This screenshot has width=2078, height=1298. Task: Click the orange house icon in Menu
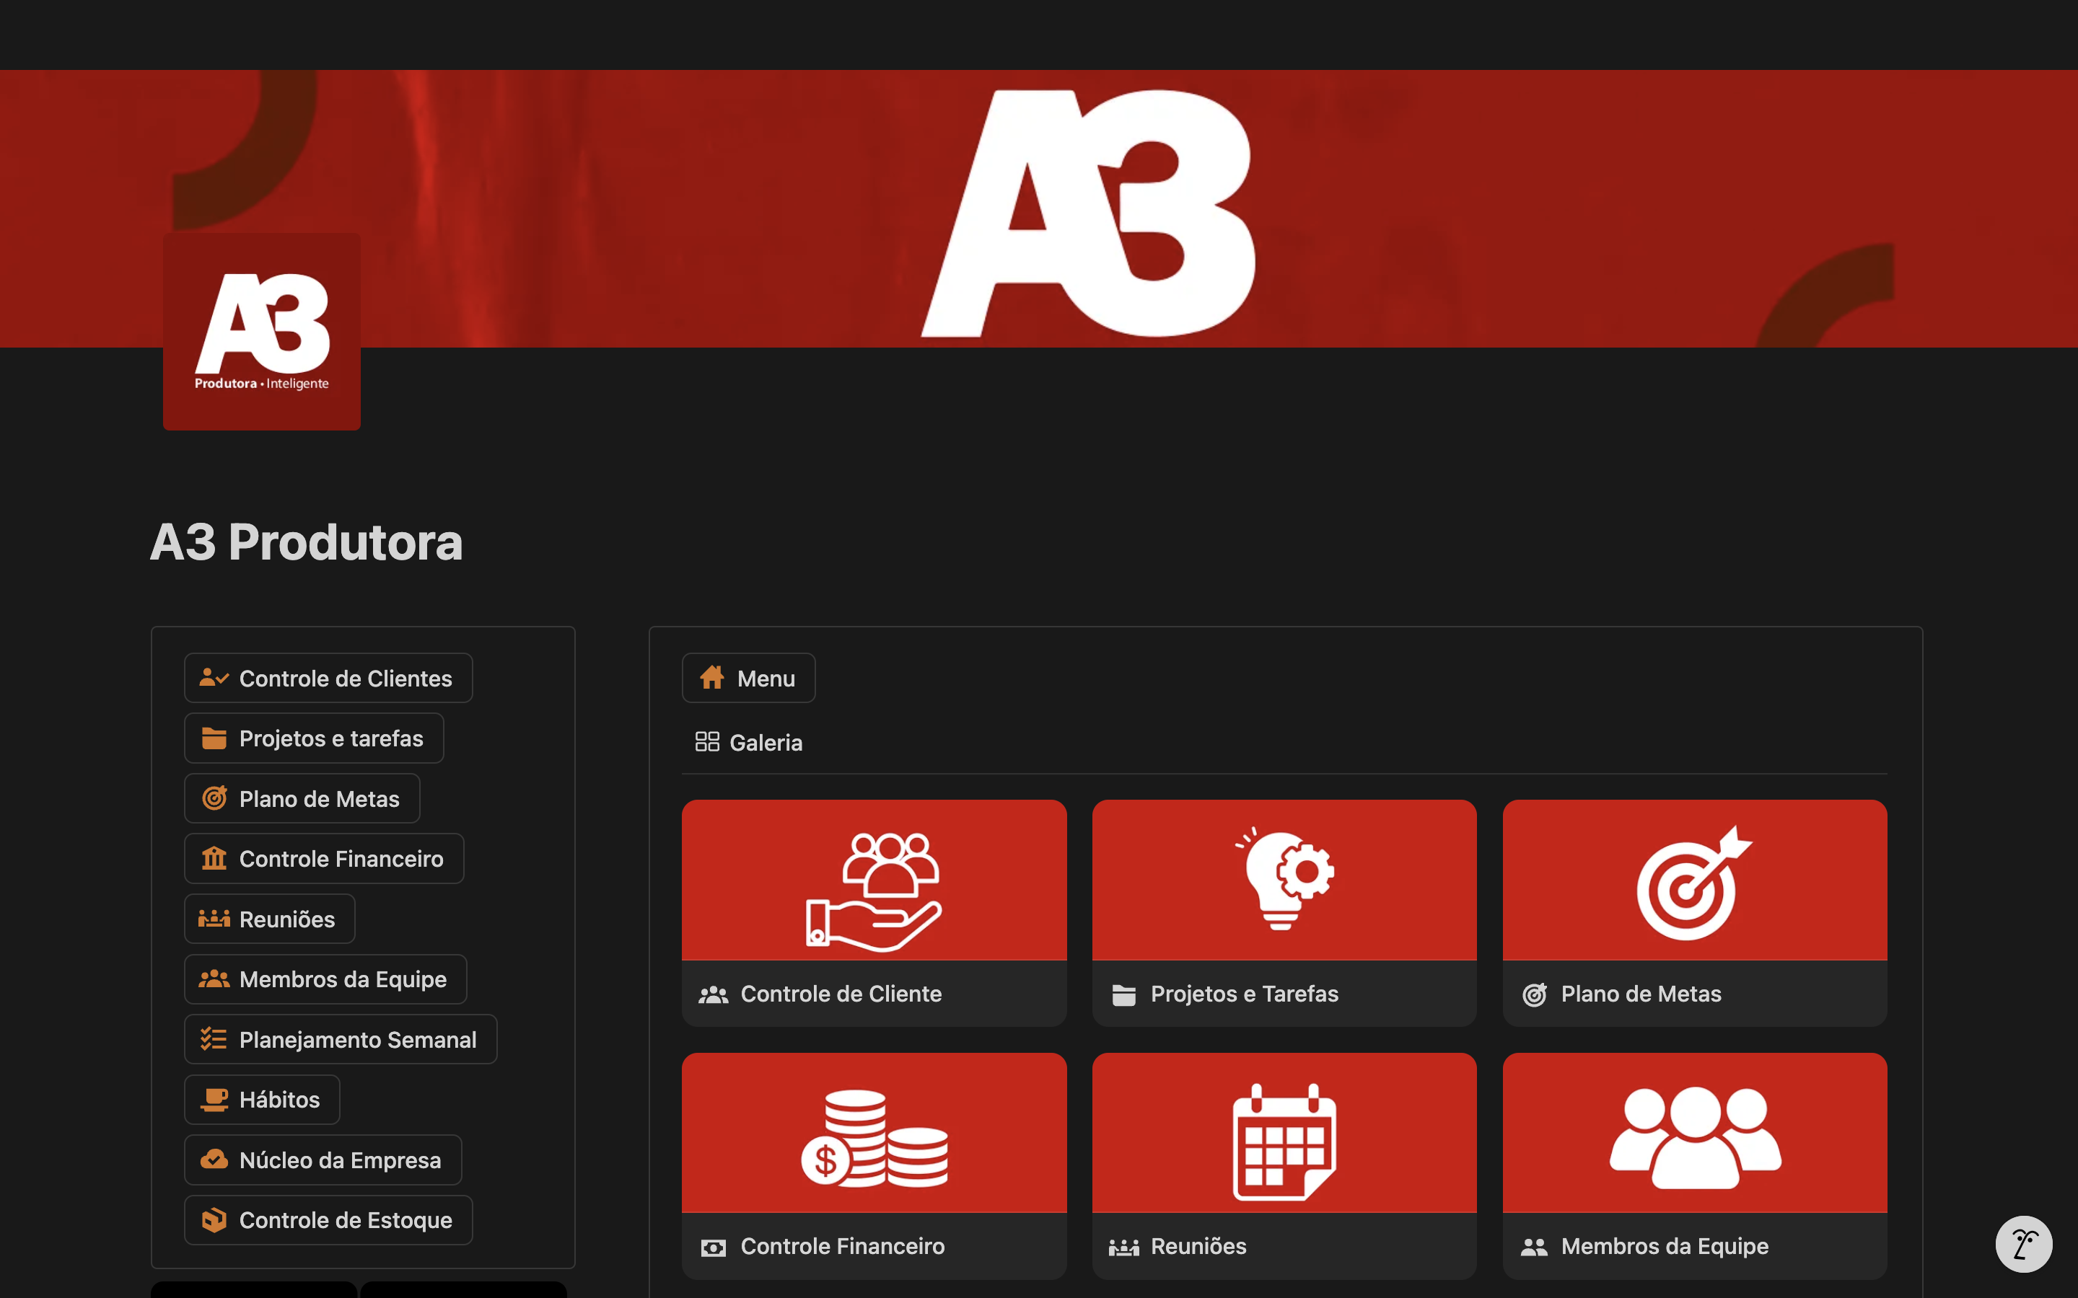[x=712, y=677]
